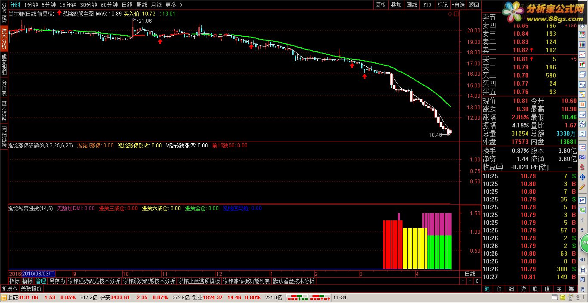Select 1 minute period in right strip
Viewport: 588px width, 303px height.
click(582, 220)
